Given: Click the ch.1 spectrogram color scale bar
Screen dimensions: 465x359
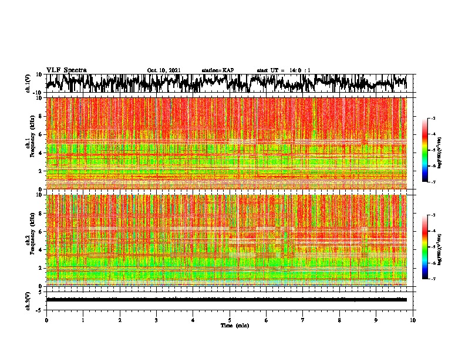Looking at the screenshot, I should 424,150.
